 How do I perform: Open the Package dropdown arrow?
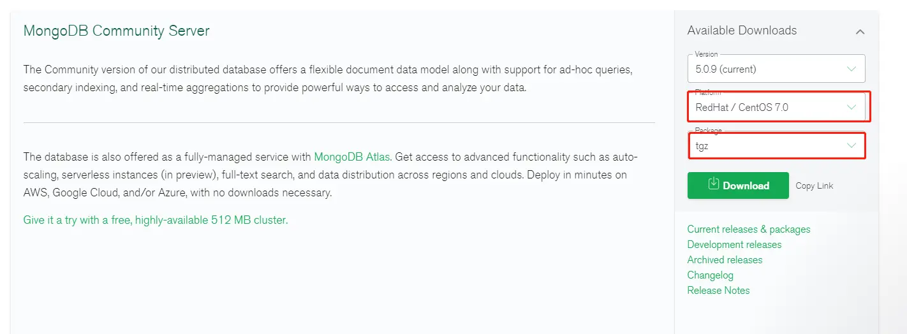click(852, 146)
